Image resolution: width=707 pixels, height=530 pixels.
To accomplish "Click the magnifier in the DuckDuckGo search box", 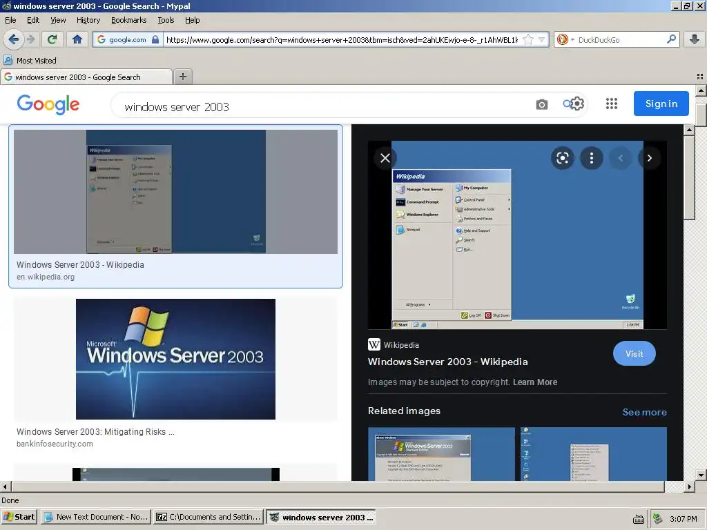I will [671, 39].
